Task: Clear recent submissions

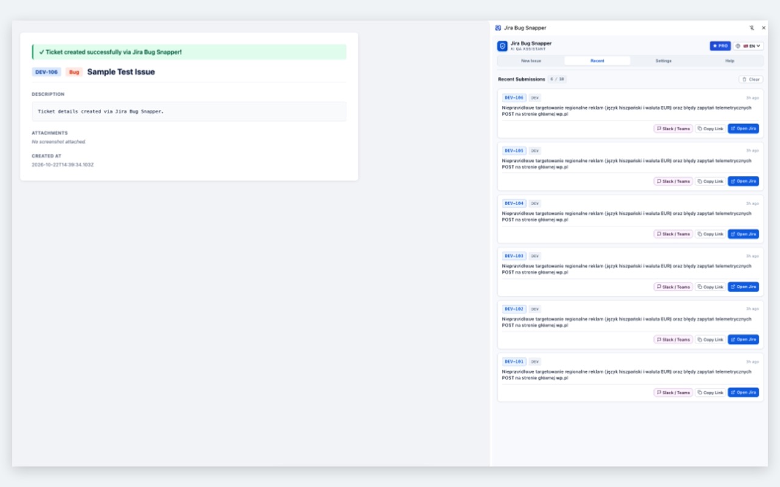Action: 751,79
